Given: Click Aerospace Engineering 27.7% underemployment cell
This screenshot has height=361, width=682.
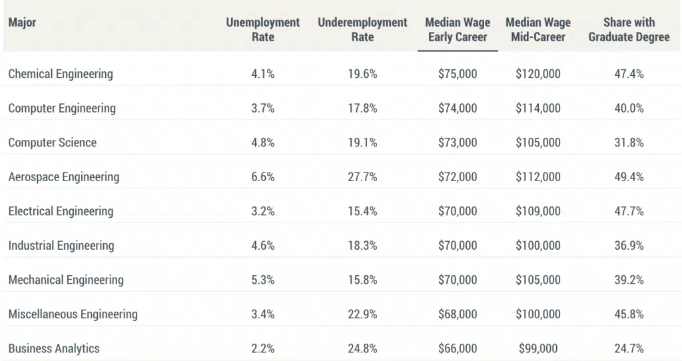Looking at the screenshot, I should click(x=362, y=177).
